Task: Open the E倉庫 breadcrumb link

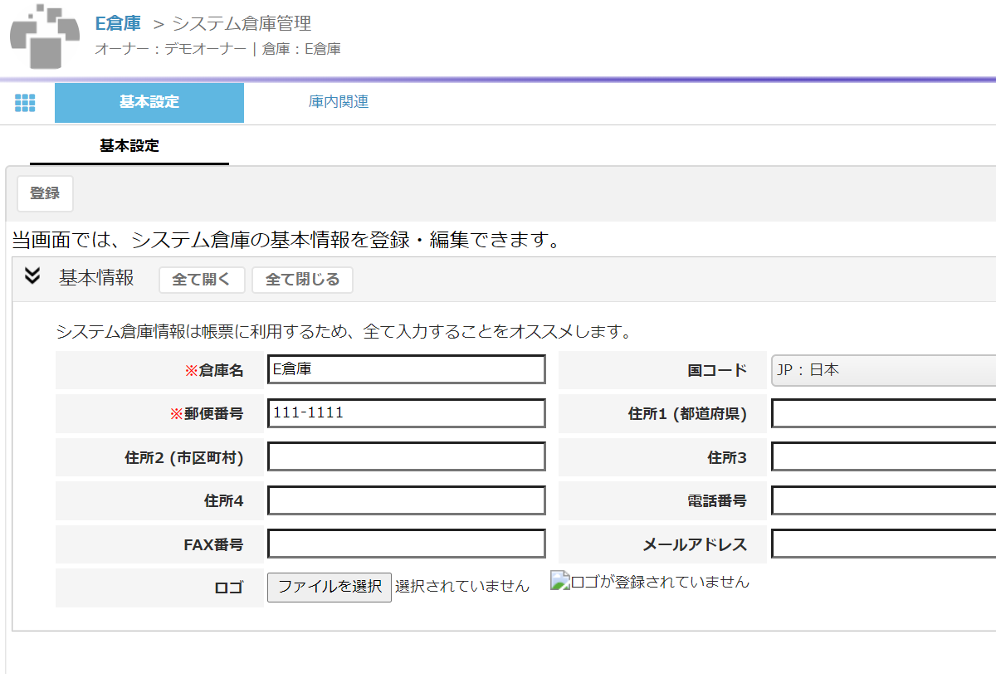Action: tap(118, 23)
